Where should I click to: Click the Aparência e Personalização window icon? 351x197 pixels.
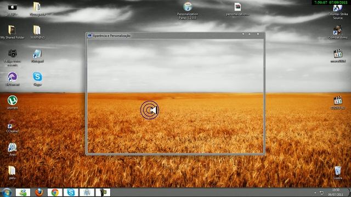89,36
